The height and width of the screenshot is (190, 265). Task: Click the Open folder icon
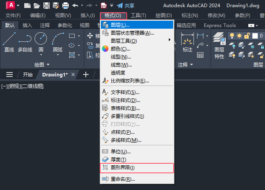37,6
